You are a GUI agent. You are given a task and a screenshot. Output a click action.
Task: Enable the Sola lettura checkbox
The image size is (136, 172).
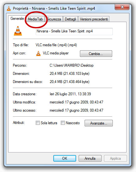coord(38,123)
